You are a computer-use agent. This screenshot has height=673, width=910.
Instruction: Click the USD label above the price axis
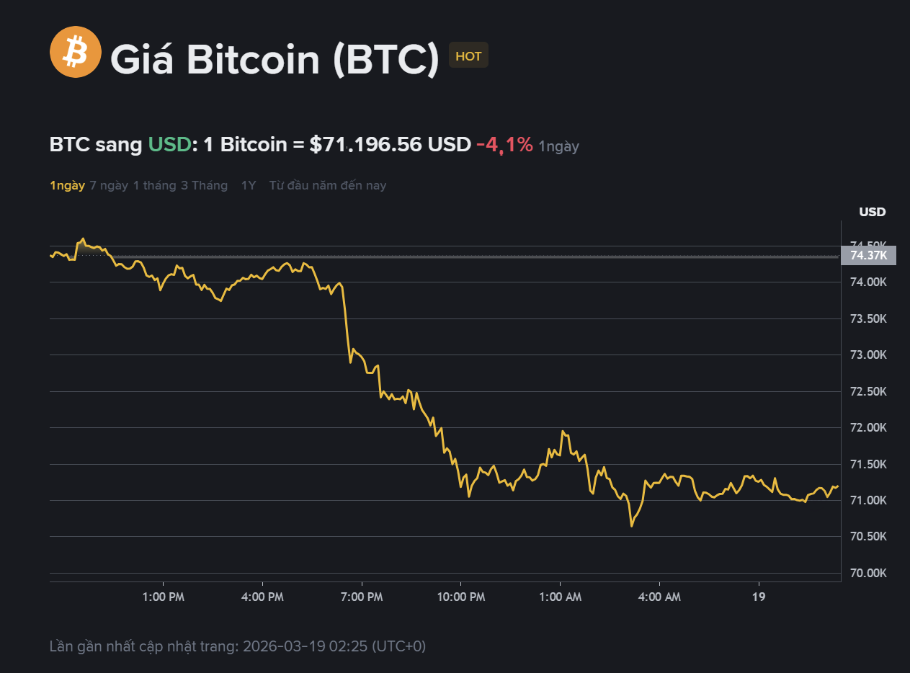click(x=872, y=212)
